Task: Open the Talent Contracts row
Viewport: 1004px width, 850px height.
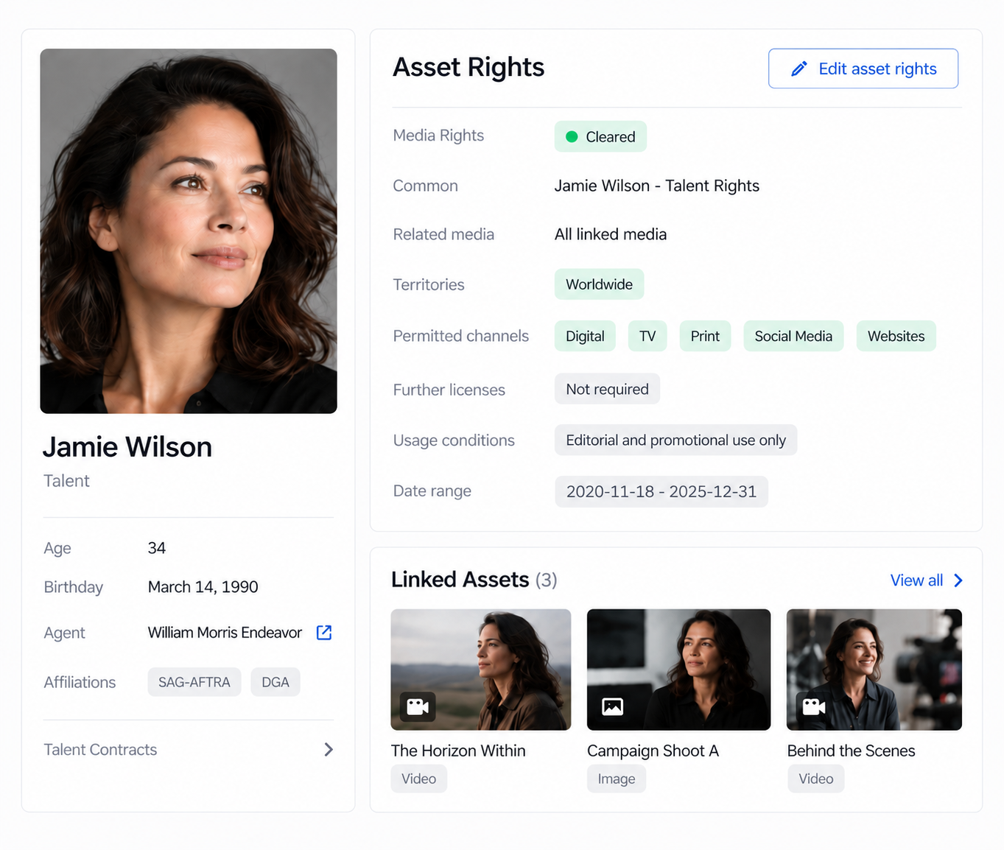Action: coord(189,750)
